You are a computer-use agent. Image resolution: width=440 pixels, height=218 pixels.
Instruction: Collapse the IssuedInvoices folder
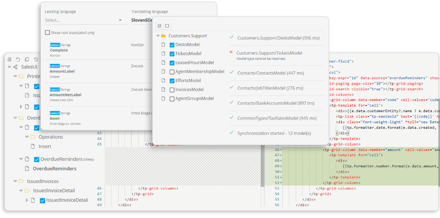click(15, 182)
